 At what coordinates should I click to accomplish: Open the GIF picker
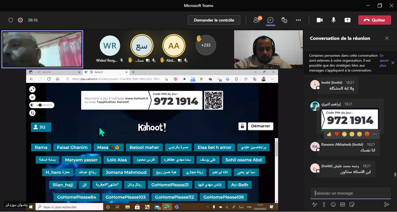(343, 204)
